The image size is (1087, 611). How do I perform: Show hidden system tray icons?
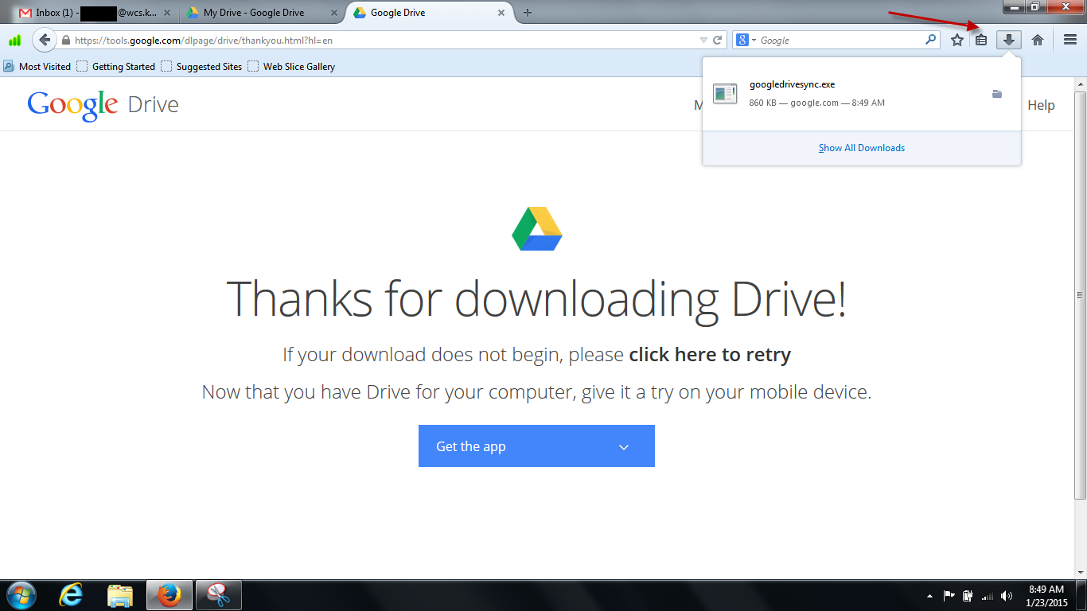pyautogui.click(x=929, y=596)
